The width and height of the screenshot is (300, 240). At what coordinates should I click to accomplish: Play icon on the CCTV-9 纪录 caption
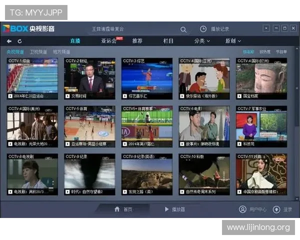pos(67,192)
